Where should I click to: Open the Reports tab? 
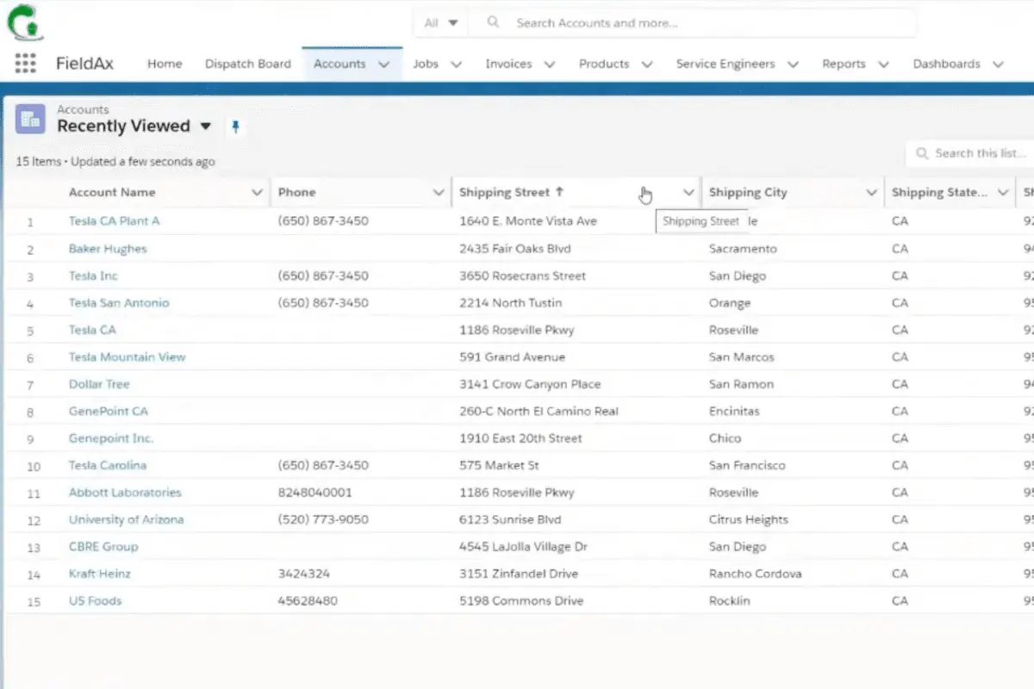pos(844,64)
